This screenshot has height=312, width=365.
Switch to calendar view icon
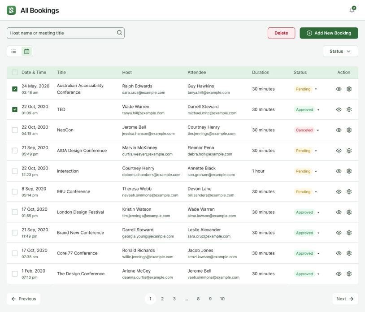[27, 51]
